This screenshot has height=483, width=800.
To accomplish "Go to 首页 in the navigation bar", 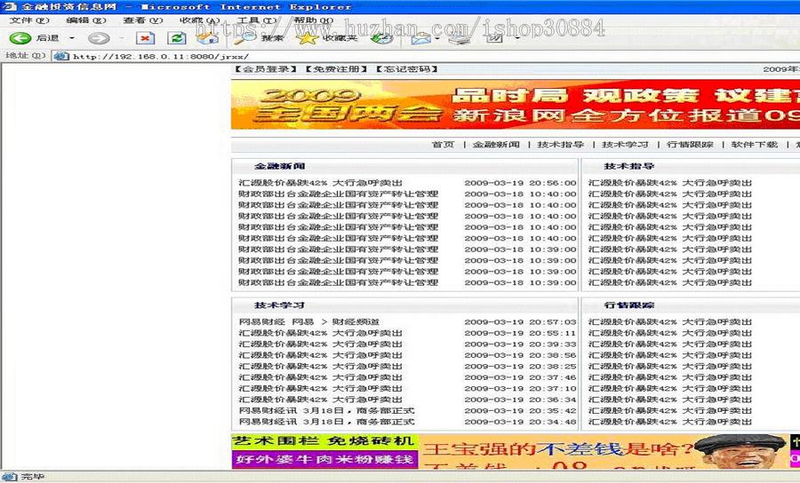I will point(443,145).
